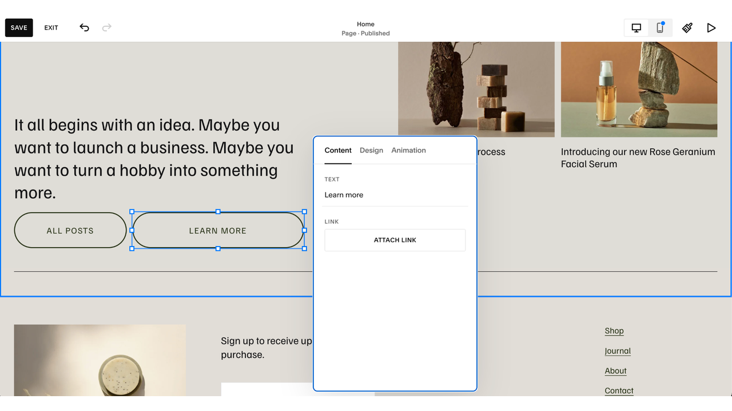Click the button text field 'Learn more'
Image resolution: width=732 pixels, height=411 pixels.
(395, 195)
